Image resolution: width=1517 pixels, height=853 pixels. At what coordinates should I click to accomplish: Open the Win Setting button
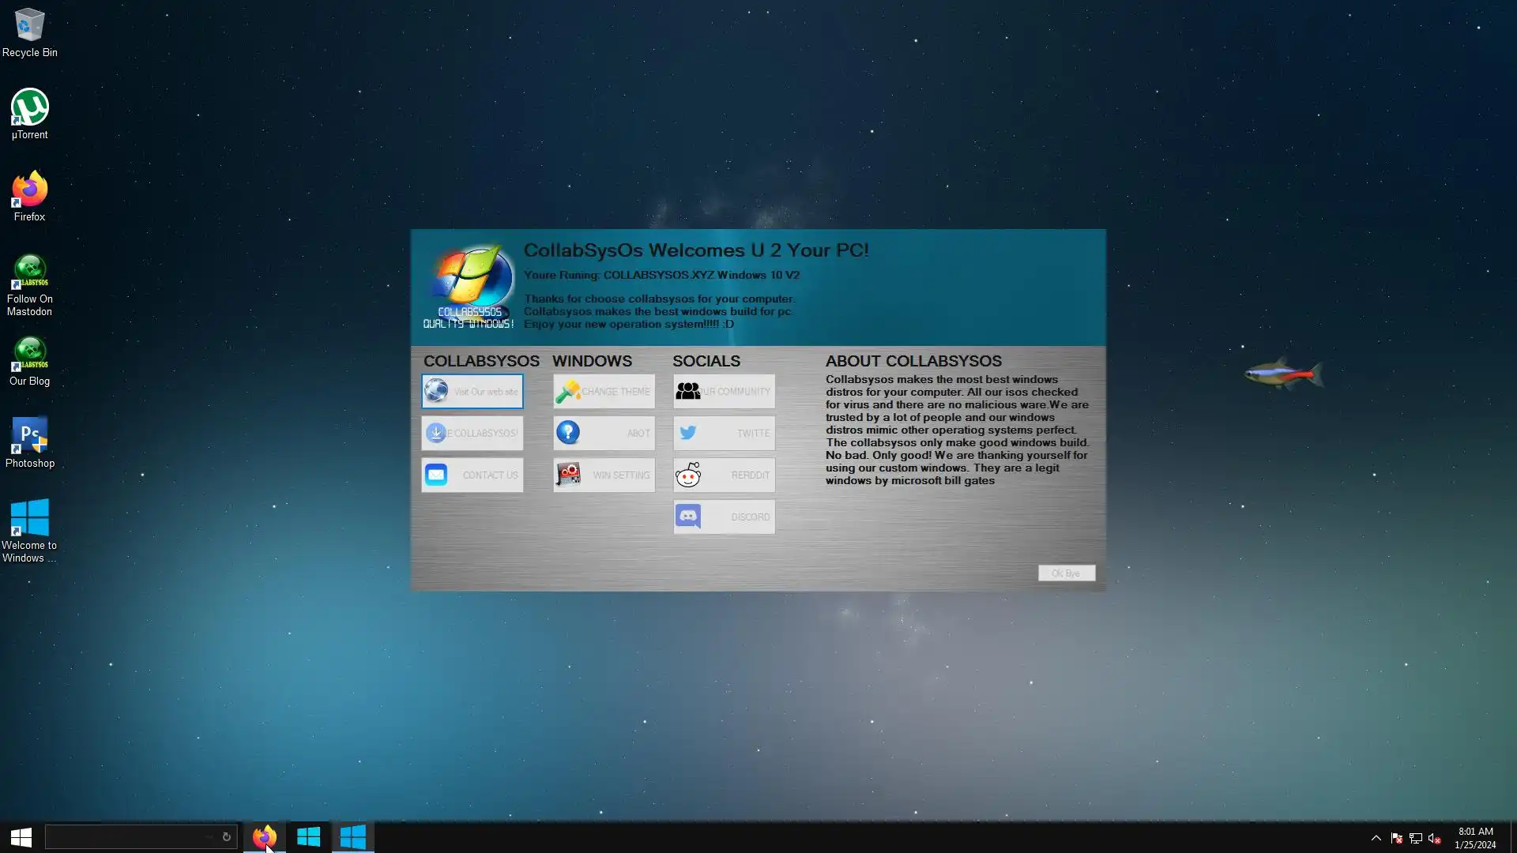click(x=604, y=475)
